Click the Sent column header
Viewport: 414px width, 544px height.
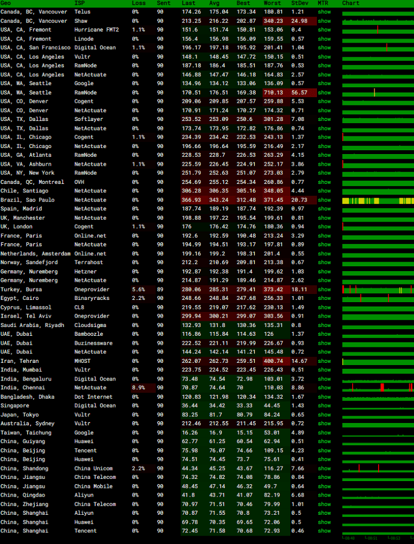(x=163, y=3)
